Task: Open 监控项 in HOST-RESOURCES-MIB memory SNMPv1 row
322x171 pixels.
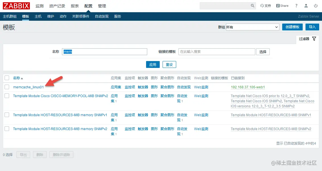Action: 130,115
